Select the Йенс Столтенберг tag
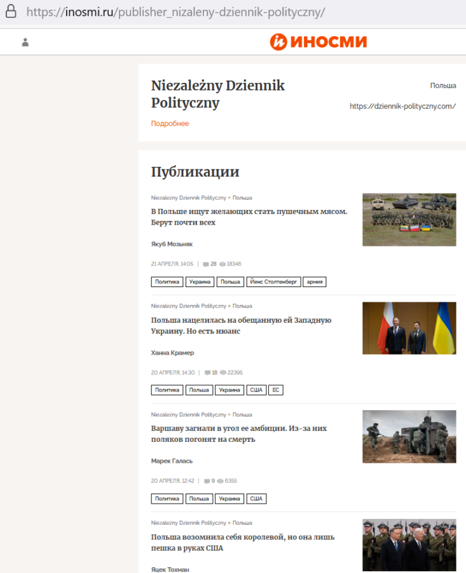 tap(273, 282)
